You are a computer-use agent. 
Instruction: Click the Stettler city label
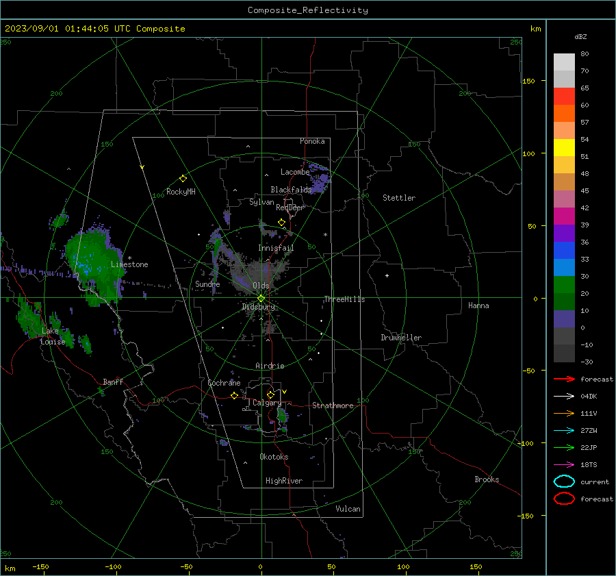(399, 198)
